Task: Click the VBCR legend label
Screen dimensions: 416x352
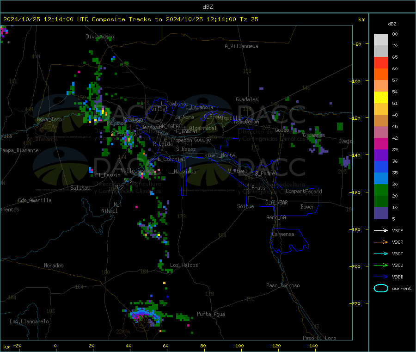Action: 398,242
